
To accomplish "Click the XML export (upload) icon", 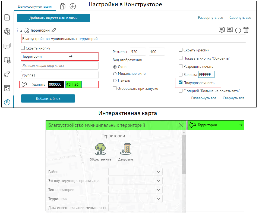I will (x=230, y=30).
